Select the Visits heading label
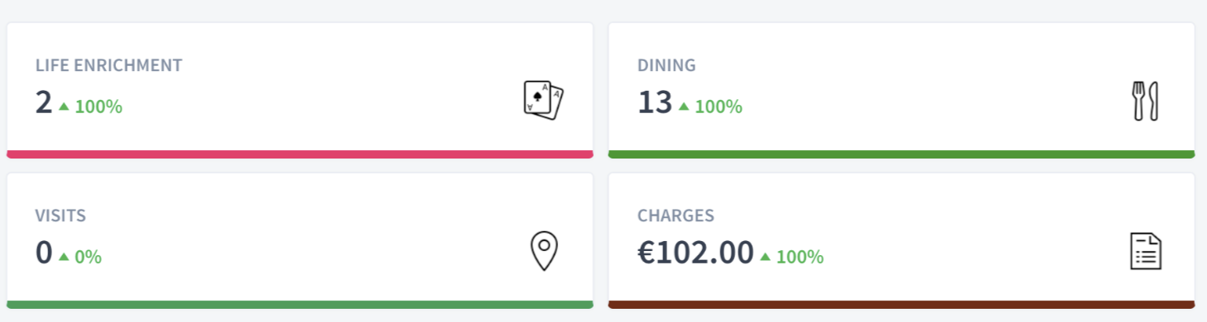The height and width of the screenshot is (322, 1207). point(60,215)
